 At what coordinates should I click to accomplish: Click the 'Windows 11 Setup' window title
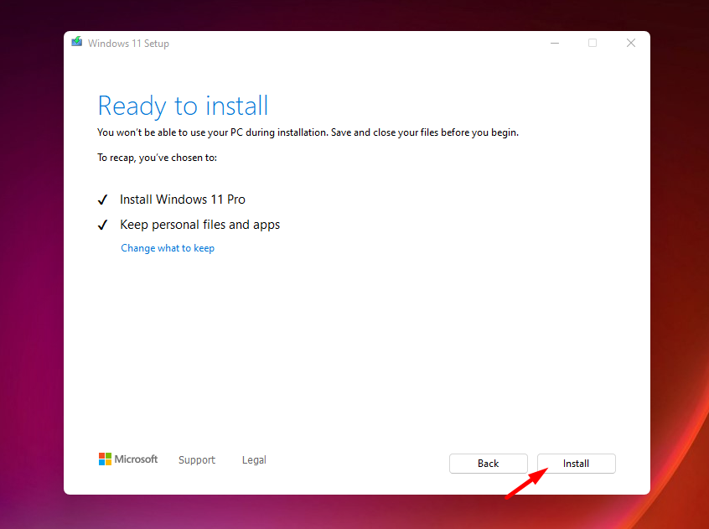tap(128, 44)
